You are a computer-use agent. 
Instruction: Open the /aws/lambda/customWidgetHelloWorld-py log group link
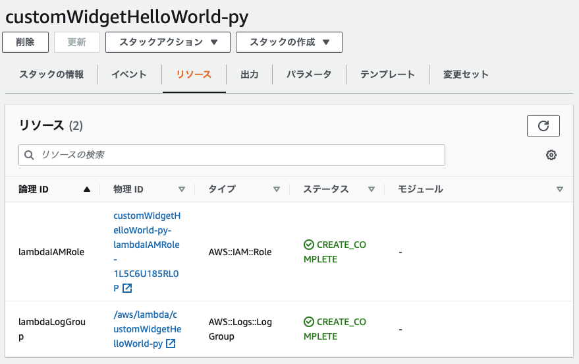point(146,329)
